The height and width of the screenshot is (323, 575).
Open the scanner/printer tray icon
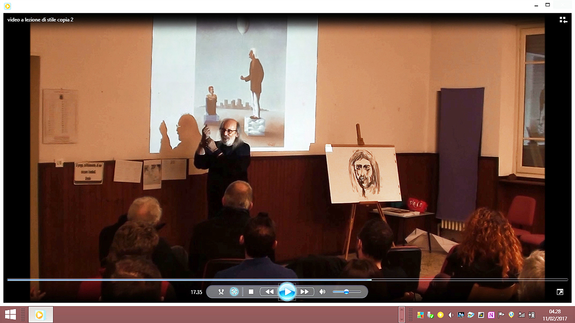click(471, 315)
